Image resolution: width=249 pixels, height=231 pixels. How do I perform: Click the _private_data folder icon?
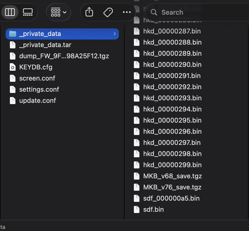click(x=13, y=34)
